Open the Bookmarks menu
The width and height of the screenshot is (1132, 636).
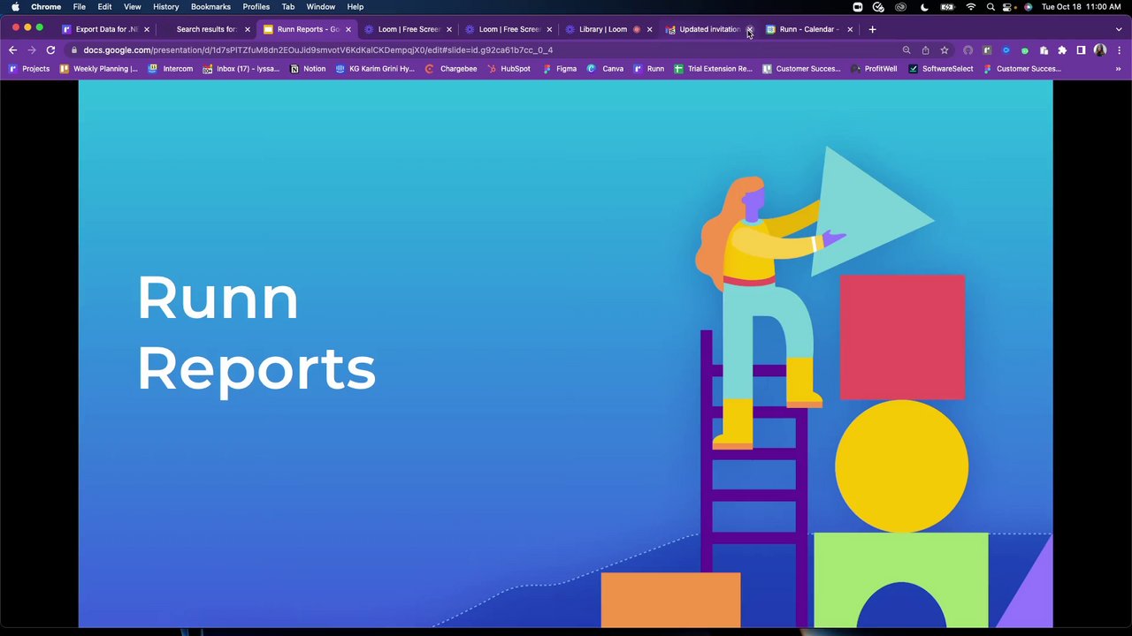210,7
